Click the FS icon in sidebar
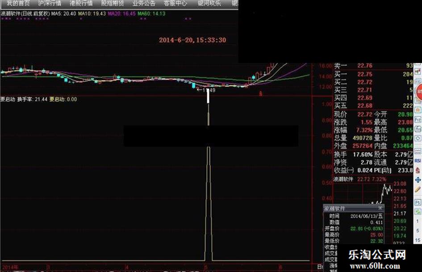The width and height of the screenshot is (422, 272). (x=418, y=202)
